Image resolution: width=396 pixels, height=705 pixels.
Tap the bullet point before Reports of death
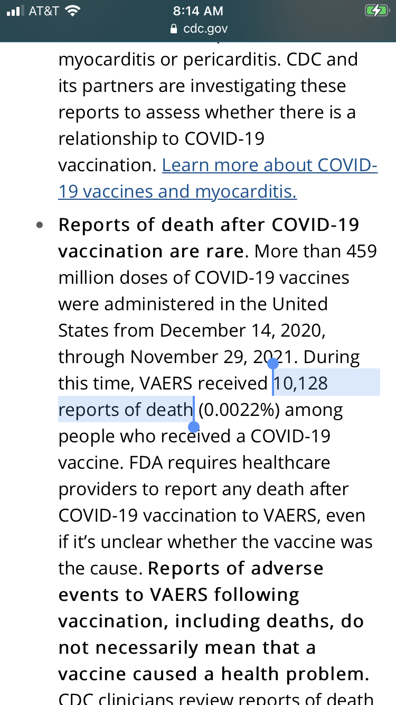[x=39, y=225]
